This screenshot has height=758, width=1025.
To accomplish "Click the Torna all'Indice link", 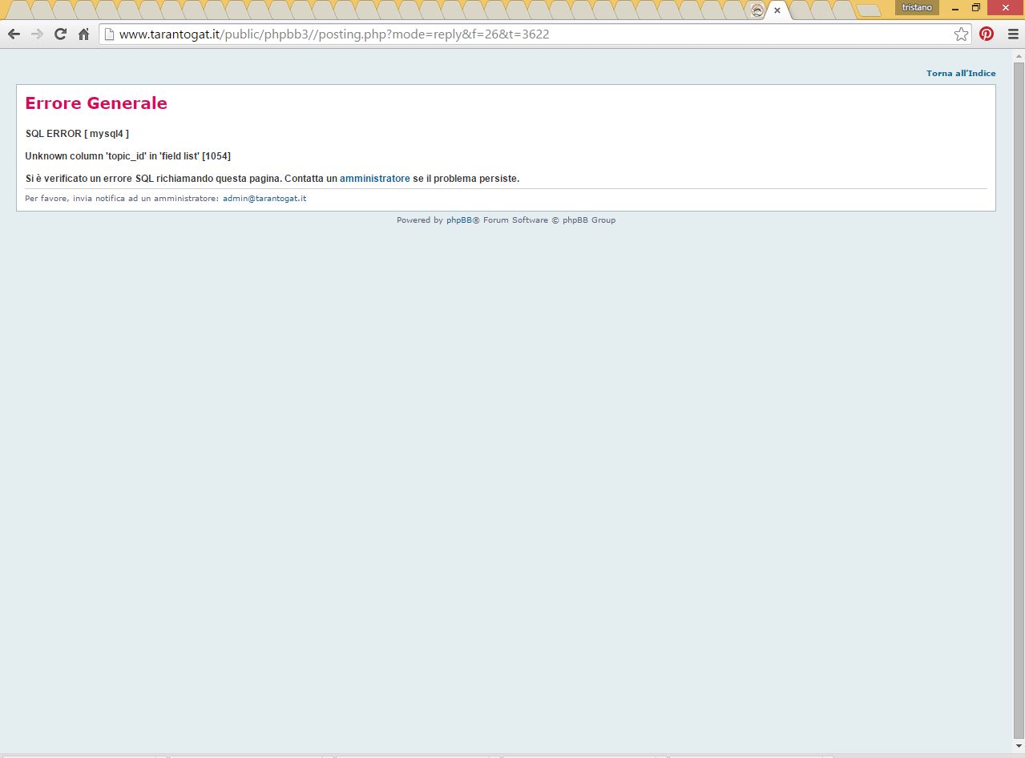I will click(x=961, y=74).
